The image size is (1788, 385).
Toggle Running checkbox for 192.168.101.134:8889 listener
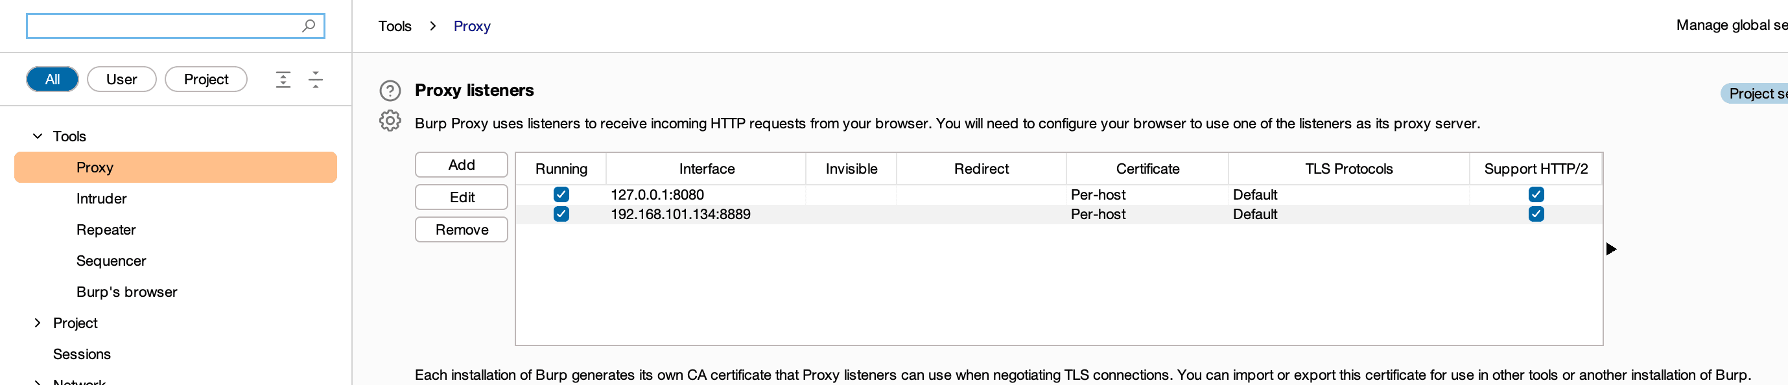click(x=561, y=215)
